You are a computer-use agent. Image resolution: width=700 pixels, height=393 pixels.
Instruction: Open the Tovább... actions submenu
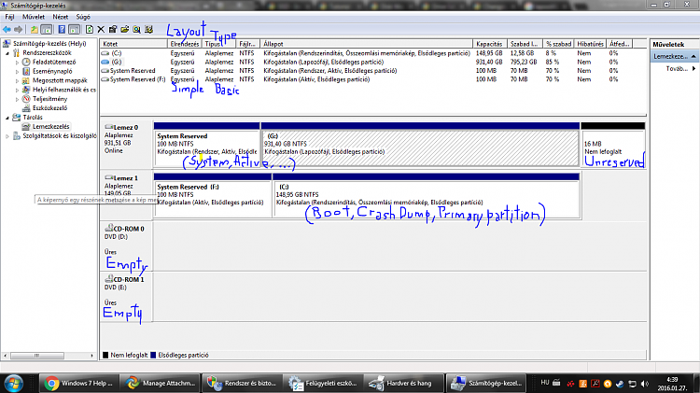[680, 69]
